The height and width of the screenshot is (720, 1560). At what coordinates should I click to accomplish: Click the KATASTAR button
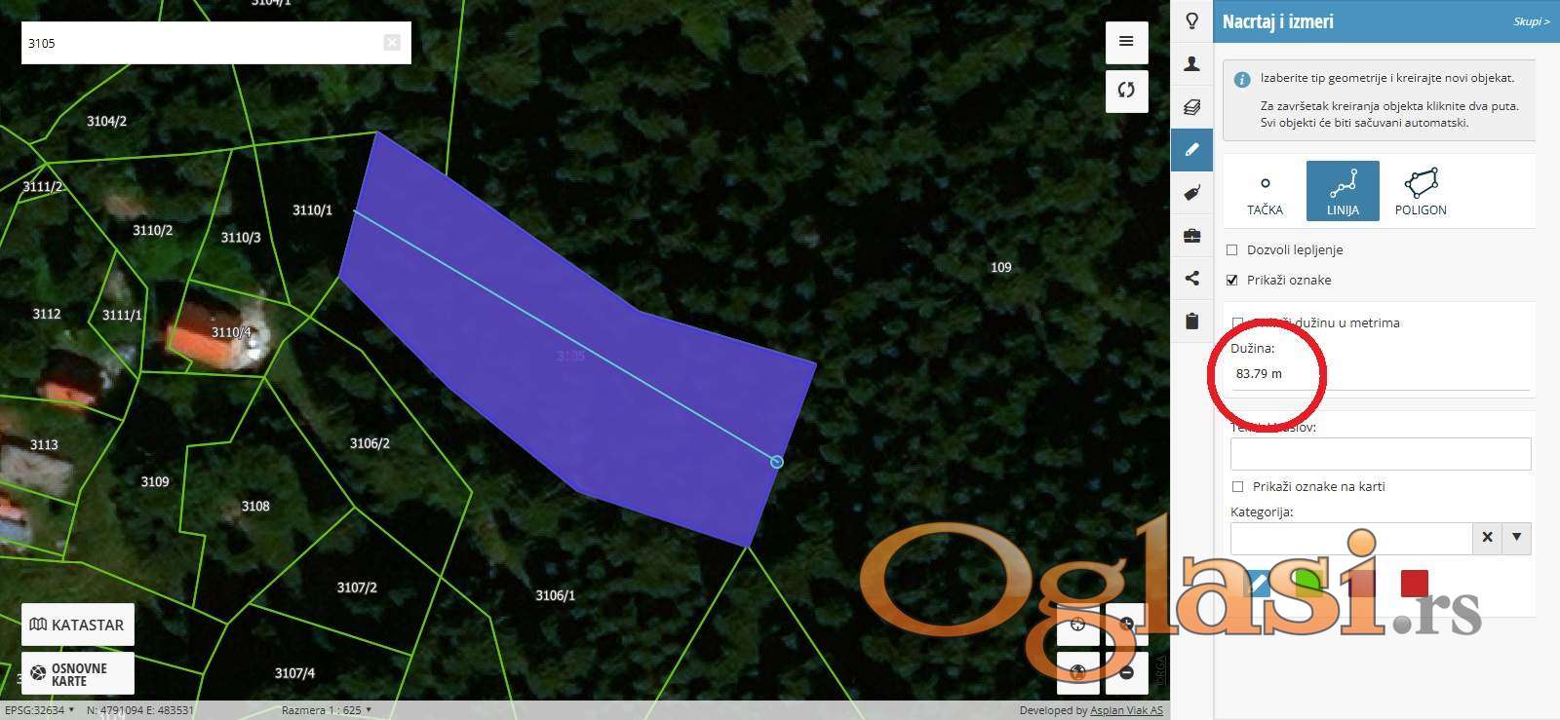click(78, 625)
